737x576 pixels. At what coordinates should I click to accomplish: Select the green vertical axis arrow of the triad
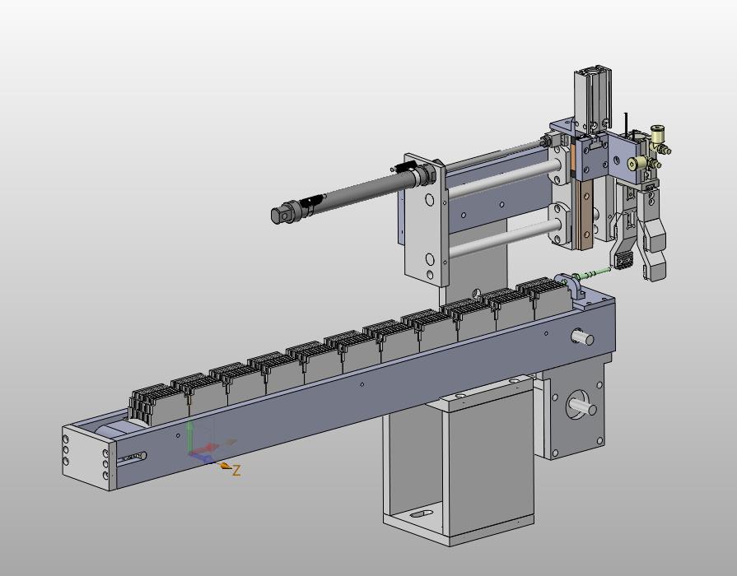click(189, 436)
